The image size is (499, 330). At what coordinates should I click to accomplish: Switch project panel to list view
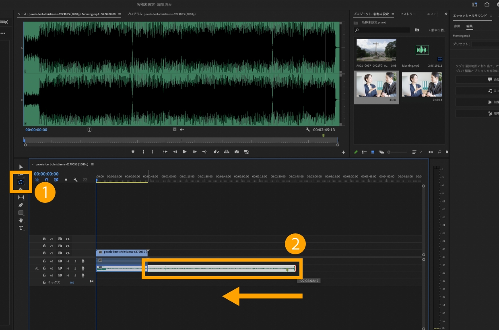coord(364,152)
